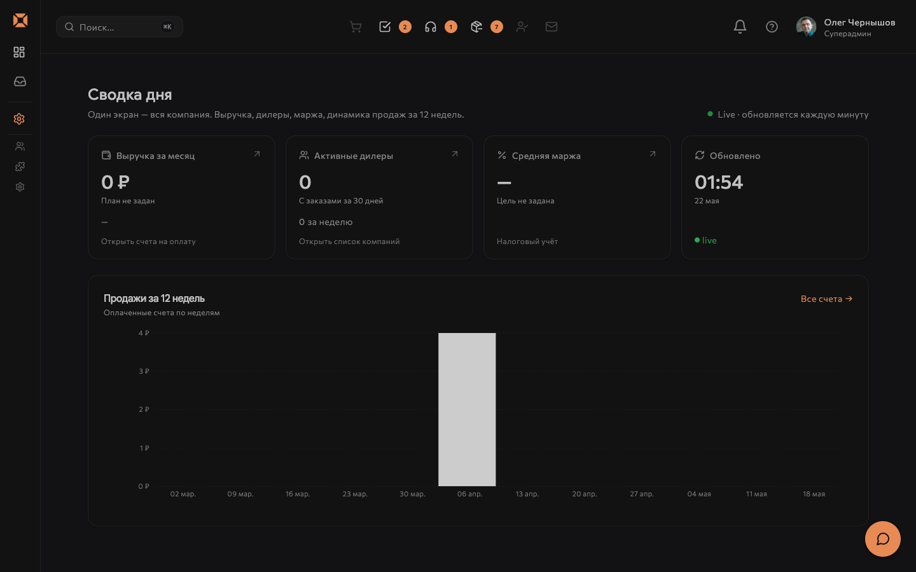The width and height of the screenshot is (916, 572).
Task: Click the green live status in Обновлено card
Action: point(705,240)
